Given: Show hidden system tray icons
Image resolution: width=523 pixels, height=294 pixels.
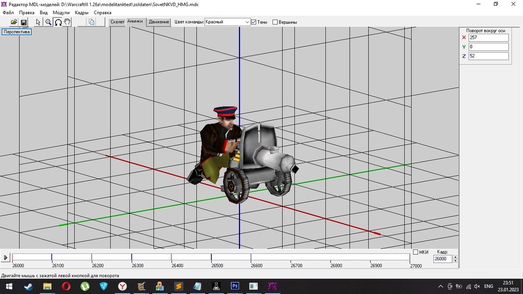Looking at the screenshot, I should [440, 286].
